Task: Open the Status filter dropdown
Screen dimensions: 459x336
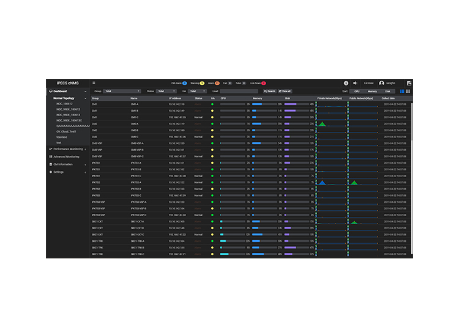Action: click(166, 91)
